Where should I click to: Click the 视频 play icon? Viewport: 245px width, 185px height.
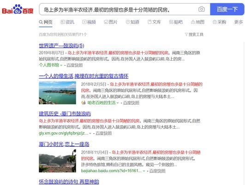click(x=84, y=22)
